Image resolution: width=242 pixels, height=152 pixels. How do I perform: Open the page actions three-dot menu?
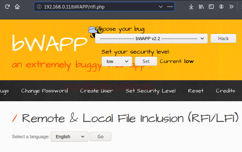(x=170, y=7)
